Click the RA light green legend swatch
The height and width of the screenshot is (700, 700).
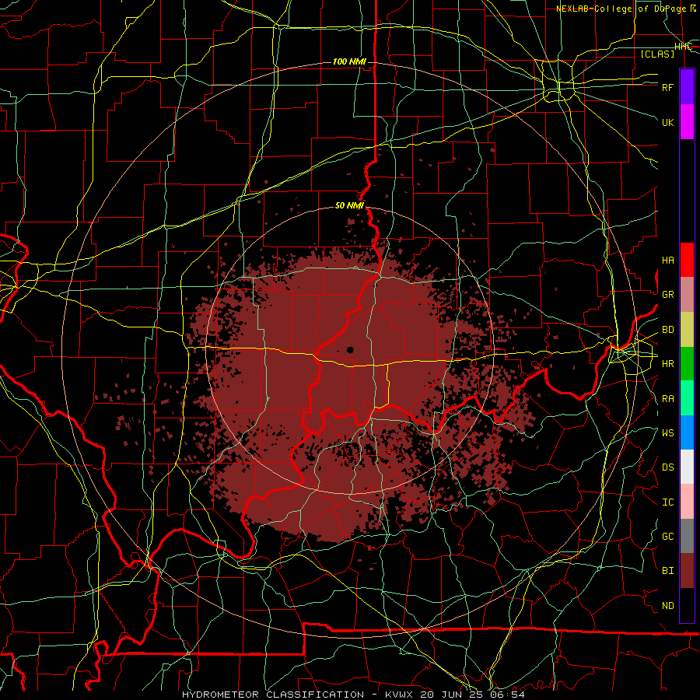(x=687, y=397)
